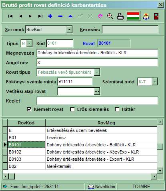Go to previous record arrow
Viewport: 166px width, 191px height.
pos(20,16)
